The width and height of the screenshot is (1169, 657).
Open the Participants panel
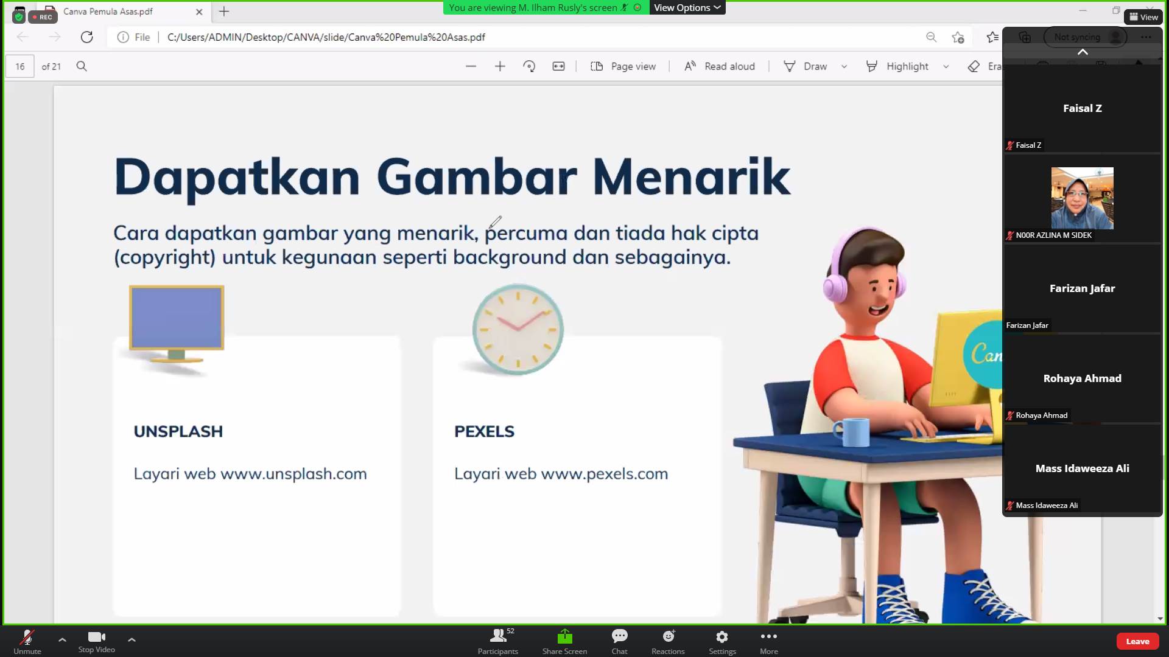click(x=498, y=642)
